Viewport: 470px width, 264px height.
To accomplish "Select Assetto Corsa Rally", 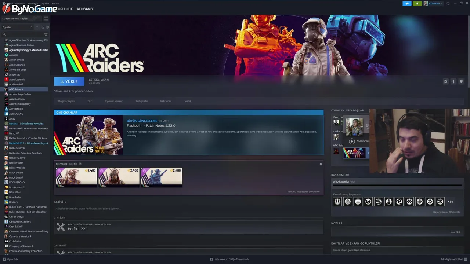I will pos(20,104).
